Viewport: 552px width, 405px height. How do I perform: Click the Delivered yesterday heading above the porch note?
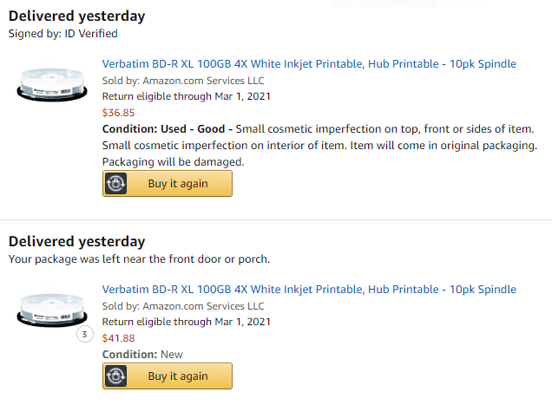click(x=76, y=242)
